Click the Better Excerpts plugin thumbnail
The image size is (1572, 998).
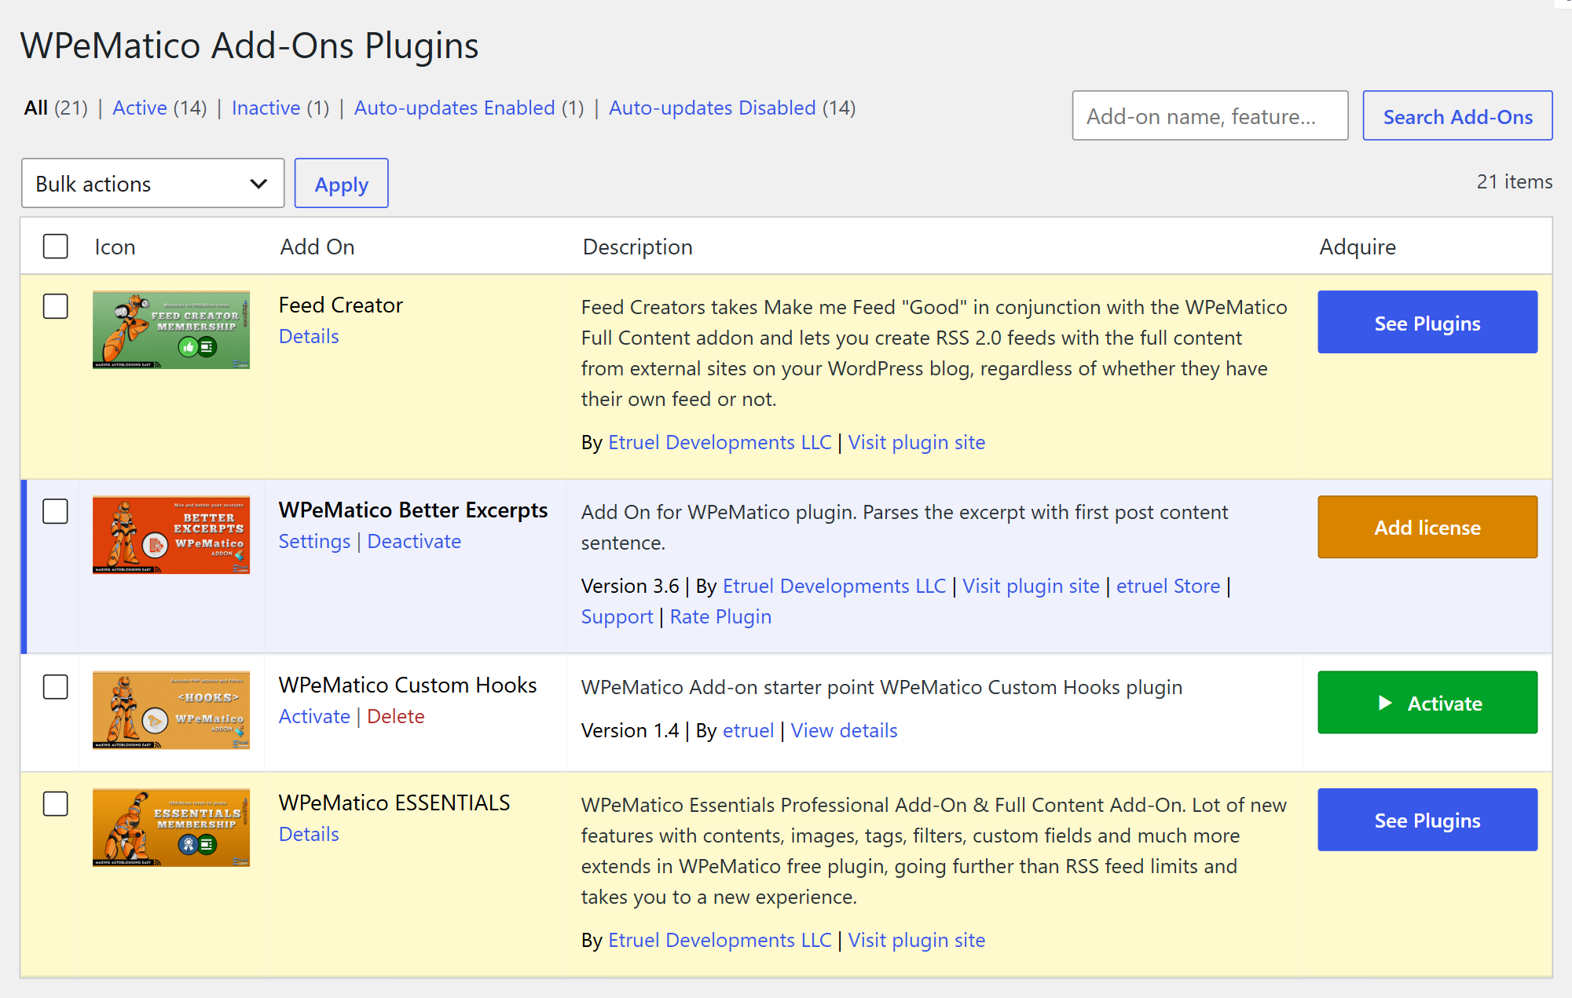(x=170, y=535)
